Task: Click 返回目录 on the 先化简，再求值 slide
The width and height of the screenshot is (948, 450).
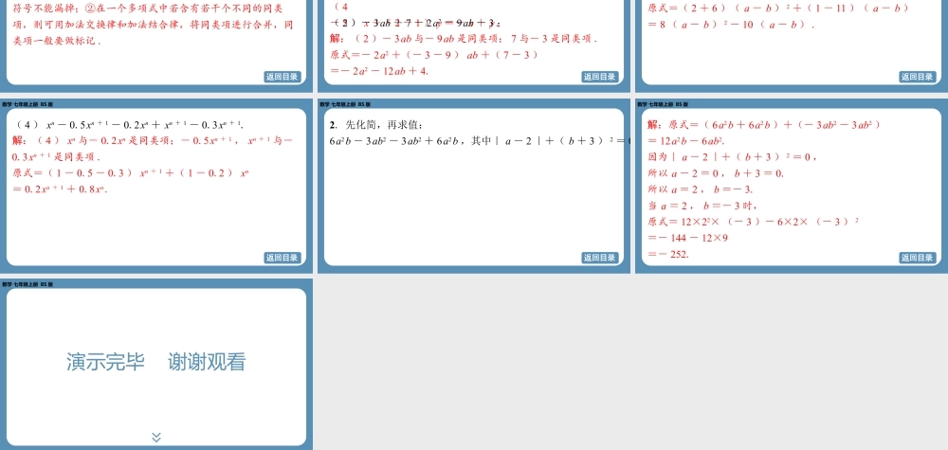Action: click(600, 258)
